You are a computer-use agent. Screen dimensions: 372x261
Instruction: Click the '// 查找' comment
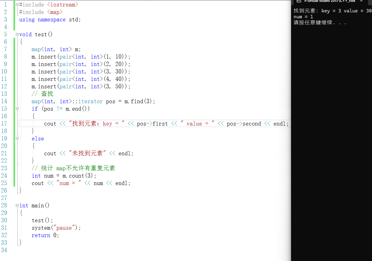click(x=42, y=94)
